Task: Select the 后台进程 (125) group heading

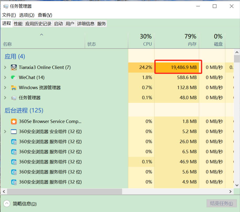Action: [x=24, y=110]
